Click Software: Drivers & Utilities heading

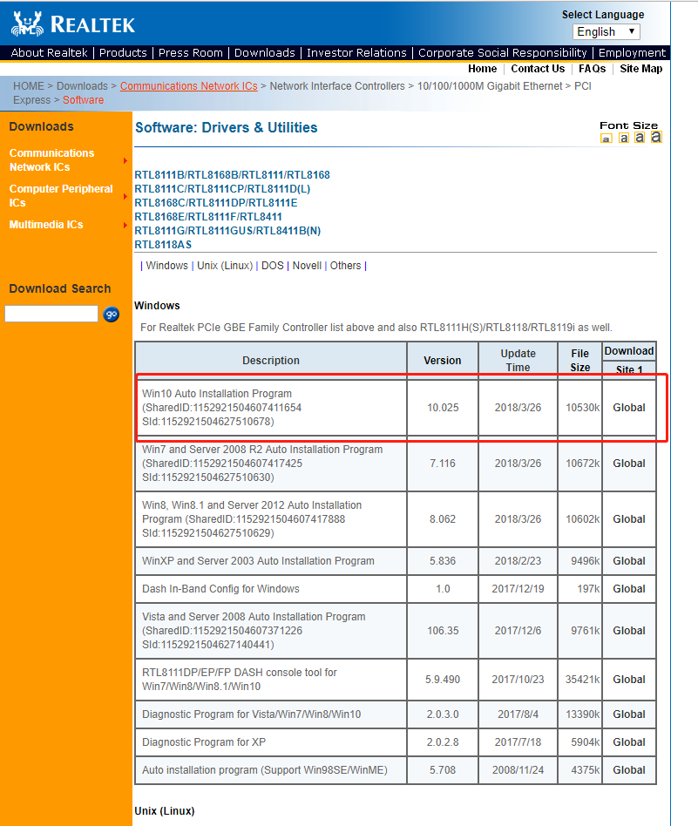pyautogui.click(x=227, y=127)
